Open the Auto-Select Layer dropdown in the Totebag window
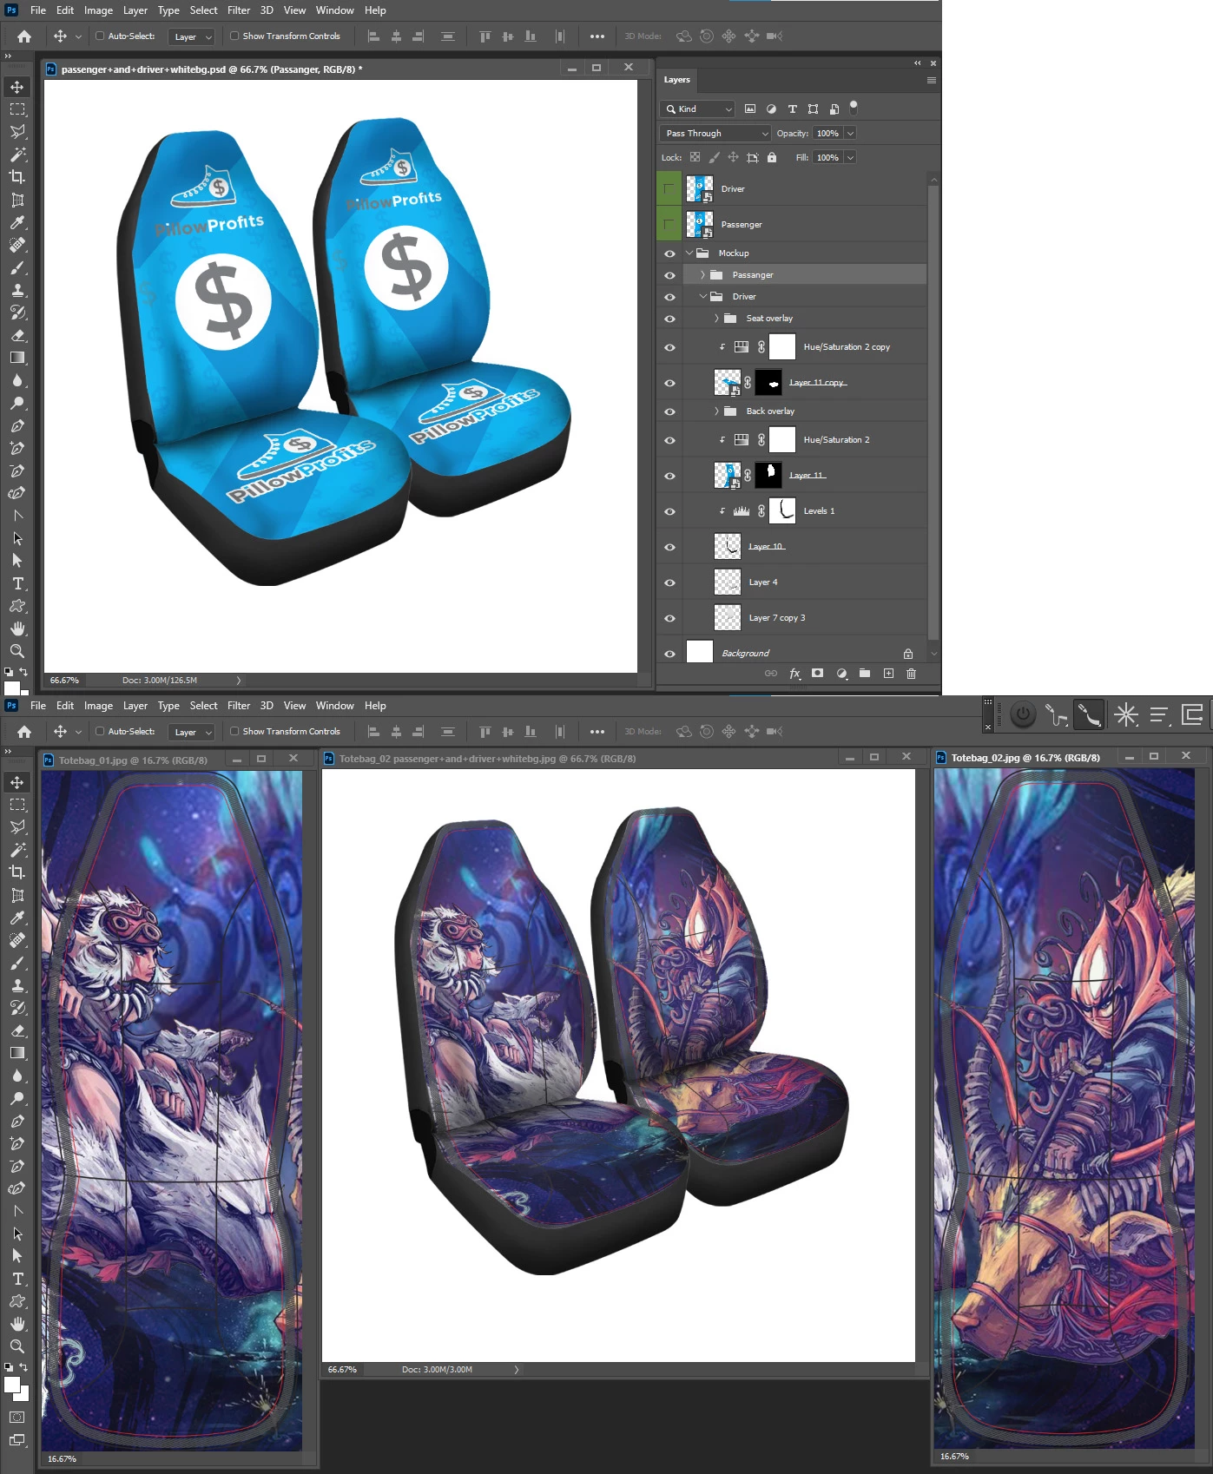The image size is (1213, 1474). (x=191, y=732)
